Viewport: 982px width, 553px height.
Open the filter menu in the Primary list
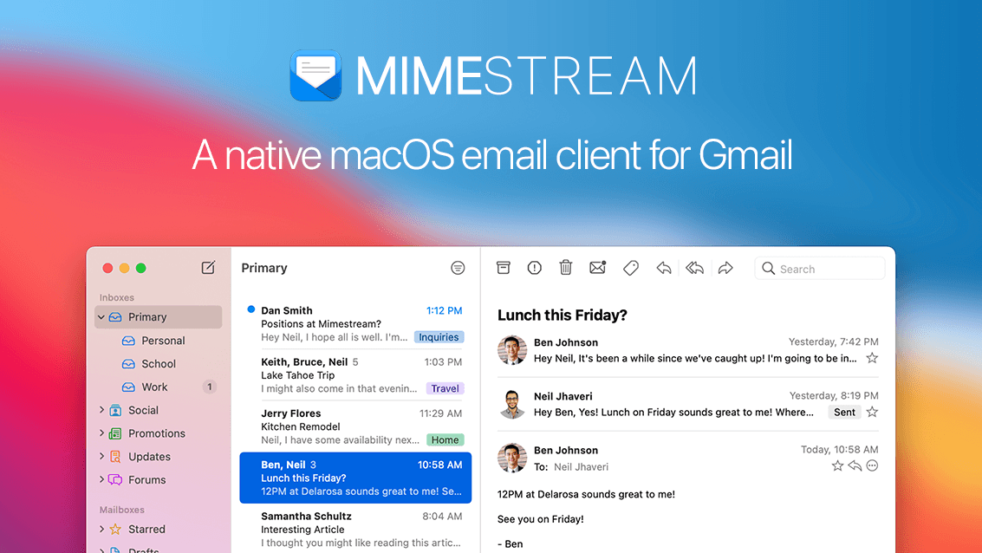pos(458,268)
